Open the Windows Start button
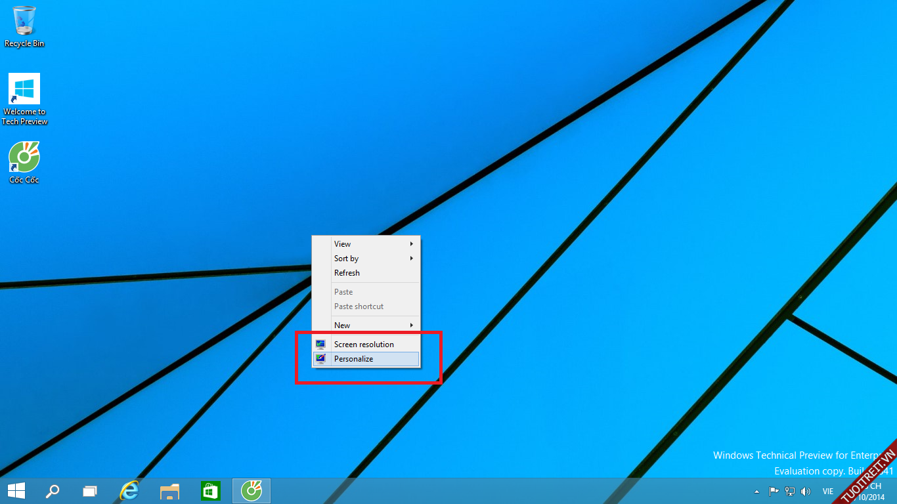 16,491
